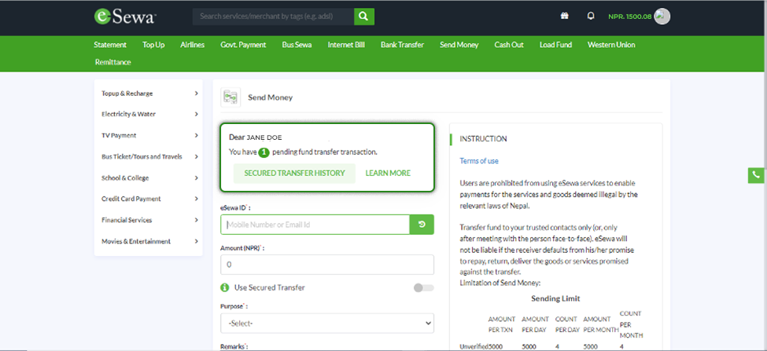Click the recent contacts icon beside eSewa ID
Viewport: 767px width, 351px height.
point(422,225)
